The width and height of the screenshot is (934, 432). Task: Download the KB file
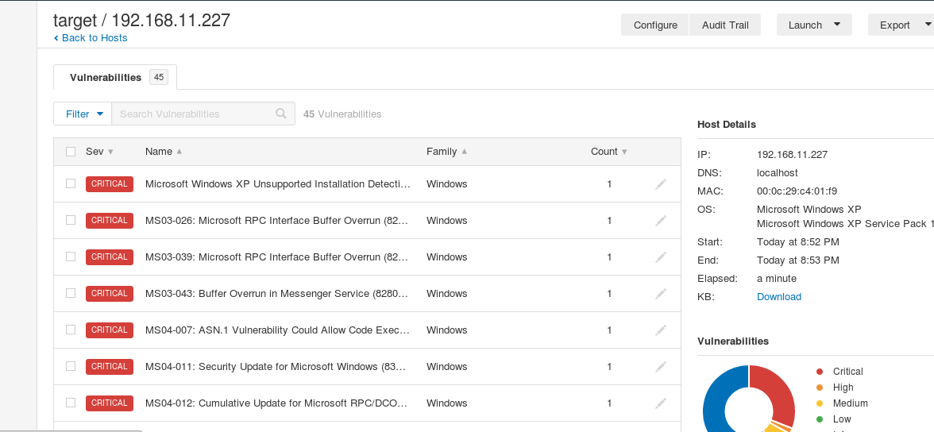[x=778, y=297]
